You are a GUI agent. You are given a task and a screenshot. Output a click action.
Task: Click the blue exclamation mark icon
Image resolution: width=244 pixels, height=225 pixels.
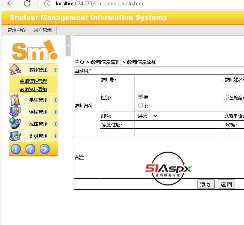(x=16, y=149)
